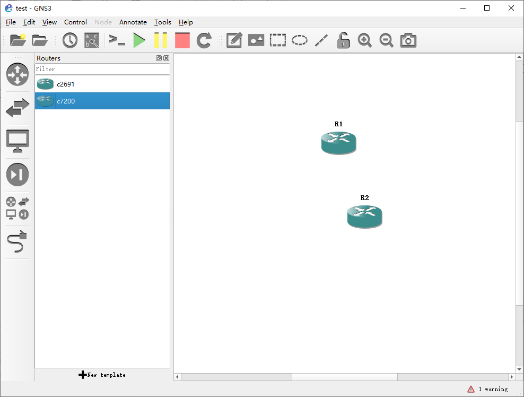Browse all devices icon
Viewport: 524px width, 397px height.
pyautogui.click(x=18, y=208)
